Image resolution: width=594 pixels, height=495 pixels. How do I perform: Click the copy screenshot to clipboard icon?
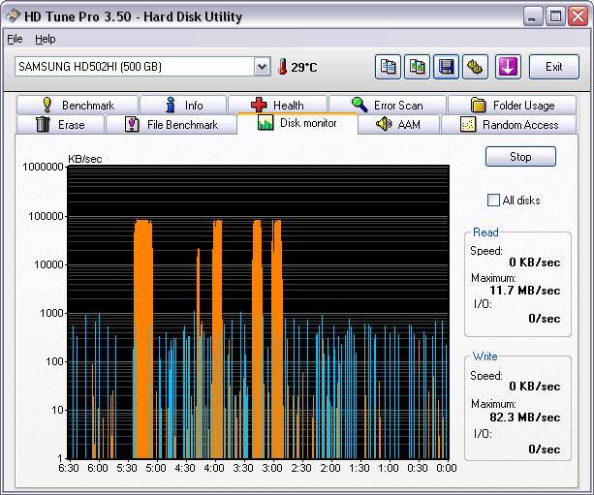click(x=417, y=67)
